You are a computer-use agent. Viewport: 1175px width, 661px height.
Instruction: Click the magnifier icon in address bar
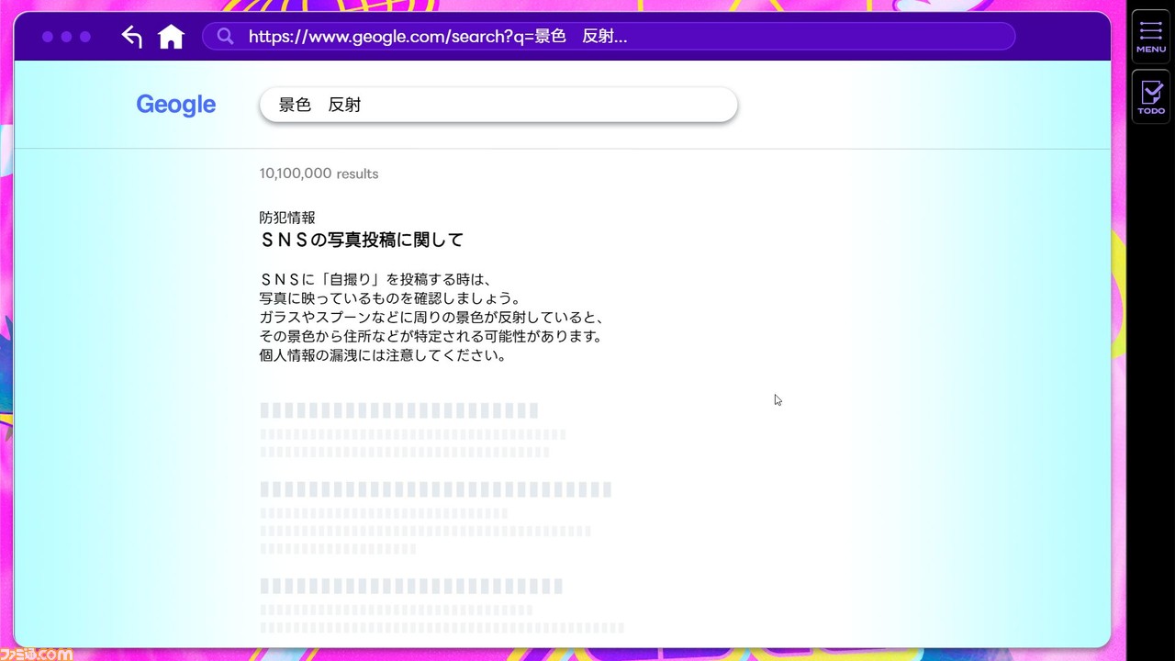coord(225,37)
